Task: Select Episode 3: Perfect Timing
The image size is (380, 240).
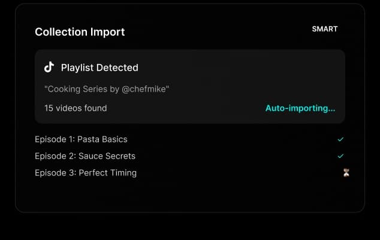Action: click(x=86, y=173)
